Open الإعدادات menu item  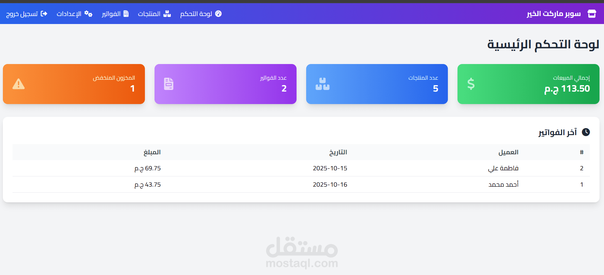pos(75,13)
